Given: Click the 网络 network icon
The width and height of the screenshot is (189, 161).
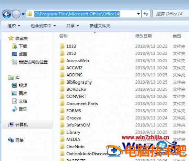Looking at the screenshot, I should coord(11,140).
